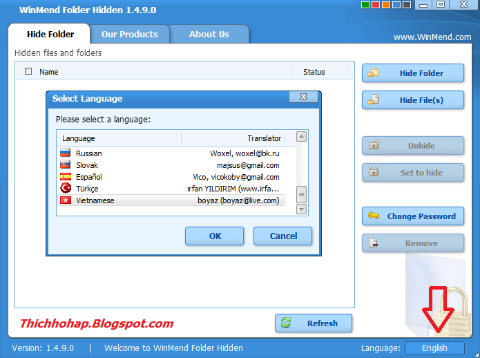Image resolution: width=480 pixels, height=358 pixels.
Task: Click the Turkish flag icon
Action: (x=66, y=188)
